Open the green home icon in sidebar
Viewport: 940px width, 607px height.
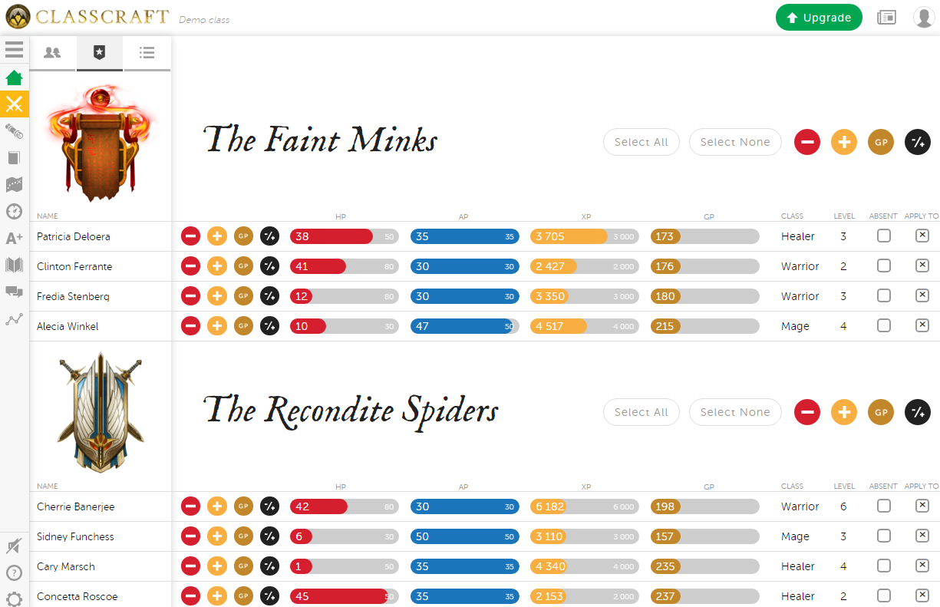click(14, 78)
